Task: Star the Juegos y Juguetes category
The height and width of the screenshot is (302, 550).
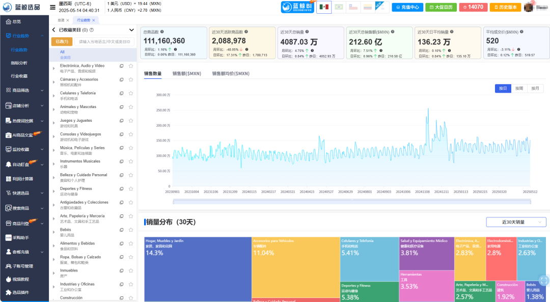Action: click(131, 121)
